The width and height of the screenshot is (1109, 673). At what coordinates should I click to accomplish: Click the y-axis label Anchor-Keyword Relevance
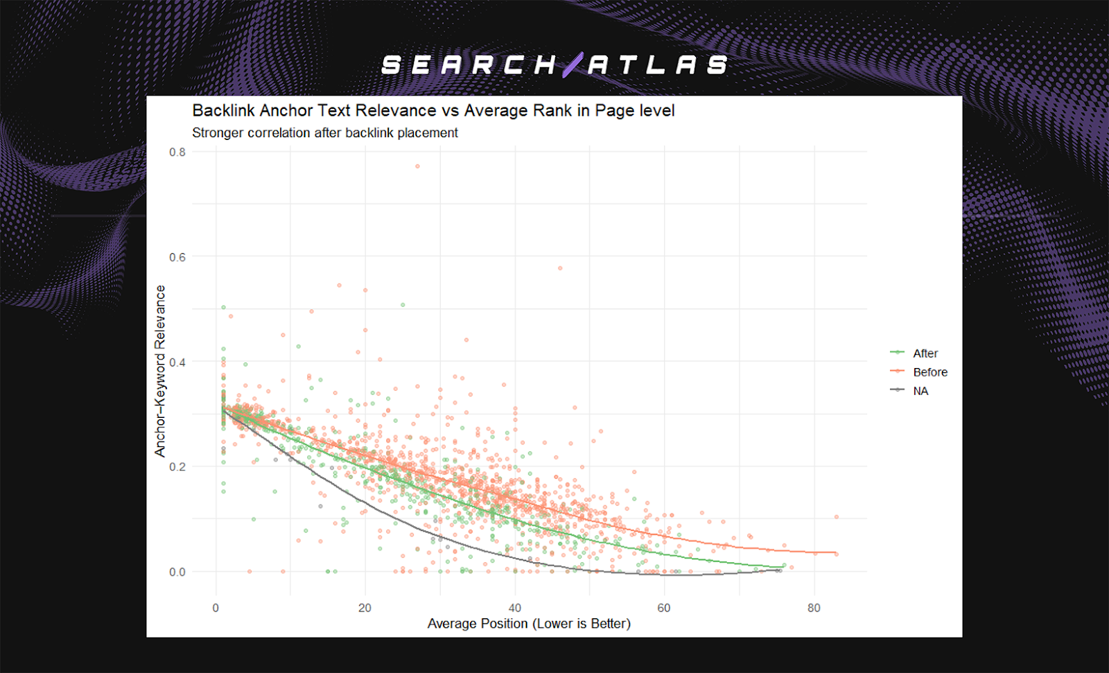[160, 371]
